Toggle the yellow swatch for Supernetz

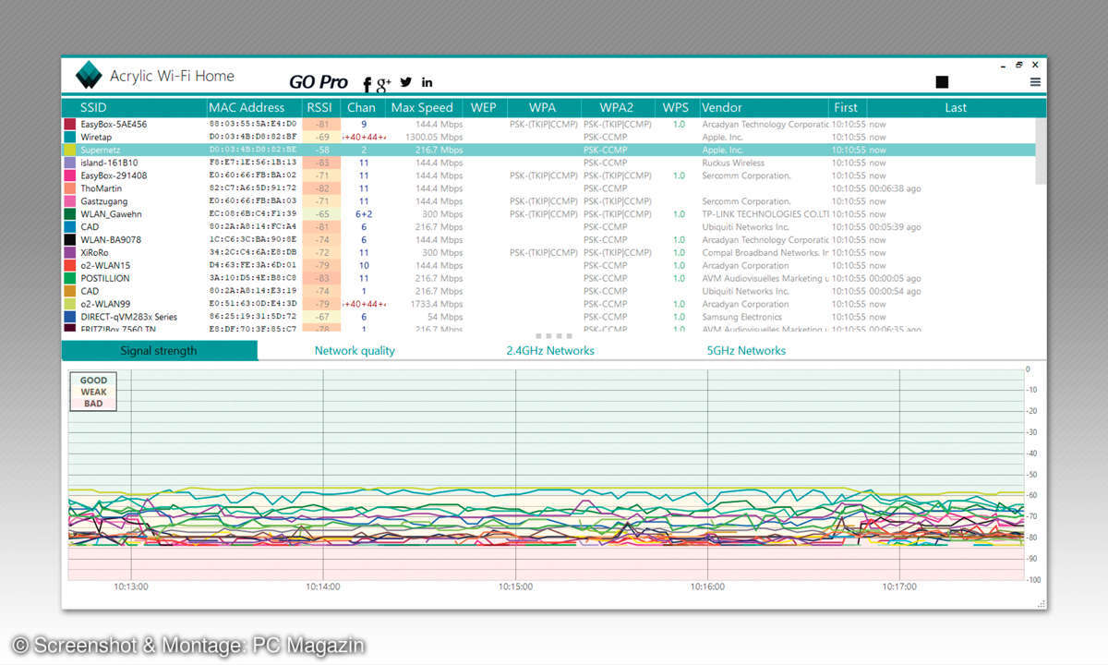[69, 150]
